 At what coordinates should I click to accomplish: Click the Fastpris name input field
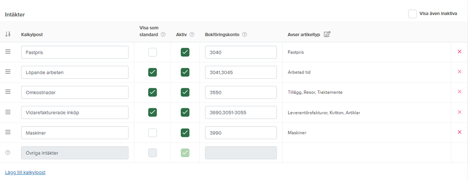(x=75, y=52)
